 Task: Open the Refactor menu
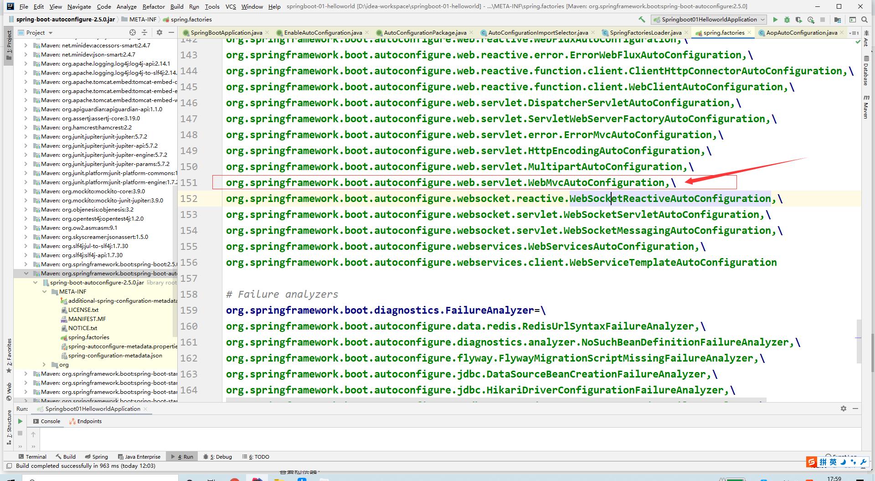pyautogui.click(x=154, y=6)
